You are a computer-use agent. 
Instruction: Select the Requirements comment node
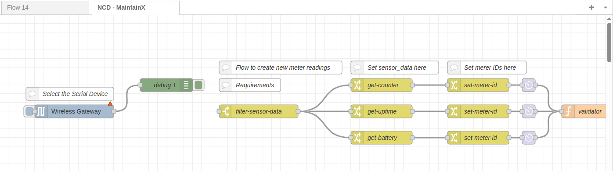coord(250,85)
